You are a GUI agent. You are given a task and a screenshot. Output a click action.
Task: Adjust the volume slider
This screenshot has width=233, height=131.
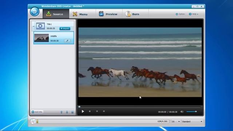click(x=192, y=112)
